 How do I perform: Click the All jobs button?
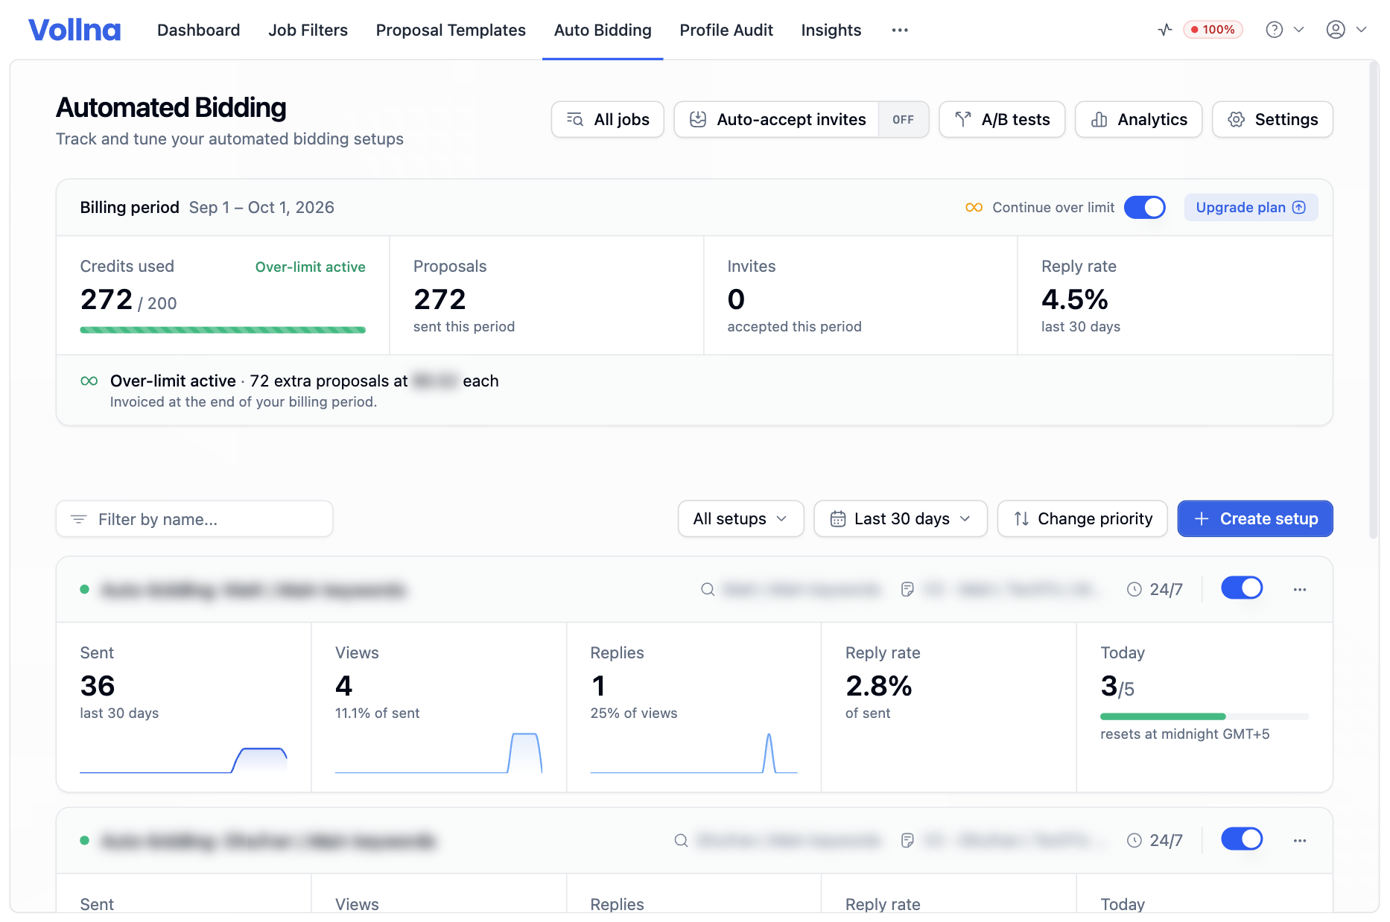coord(608,120)
